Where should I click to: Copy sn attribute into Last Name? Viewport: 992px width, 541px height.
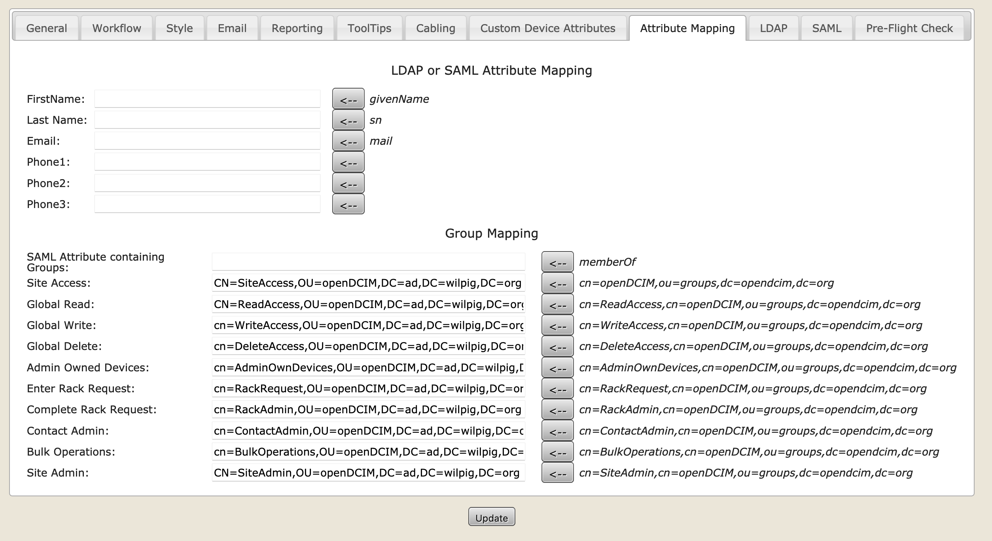pyautogui.click(x=348, y=120)
